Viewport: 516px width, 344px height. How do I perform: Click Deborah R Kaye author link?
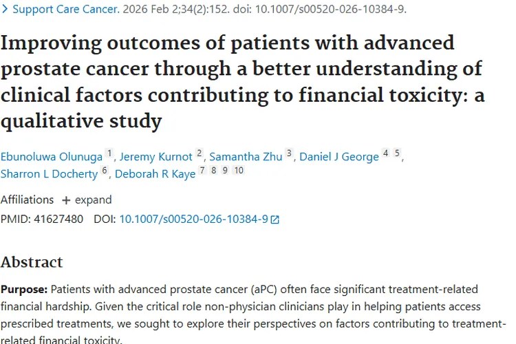point(155,174)
